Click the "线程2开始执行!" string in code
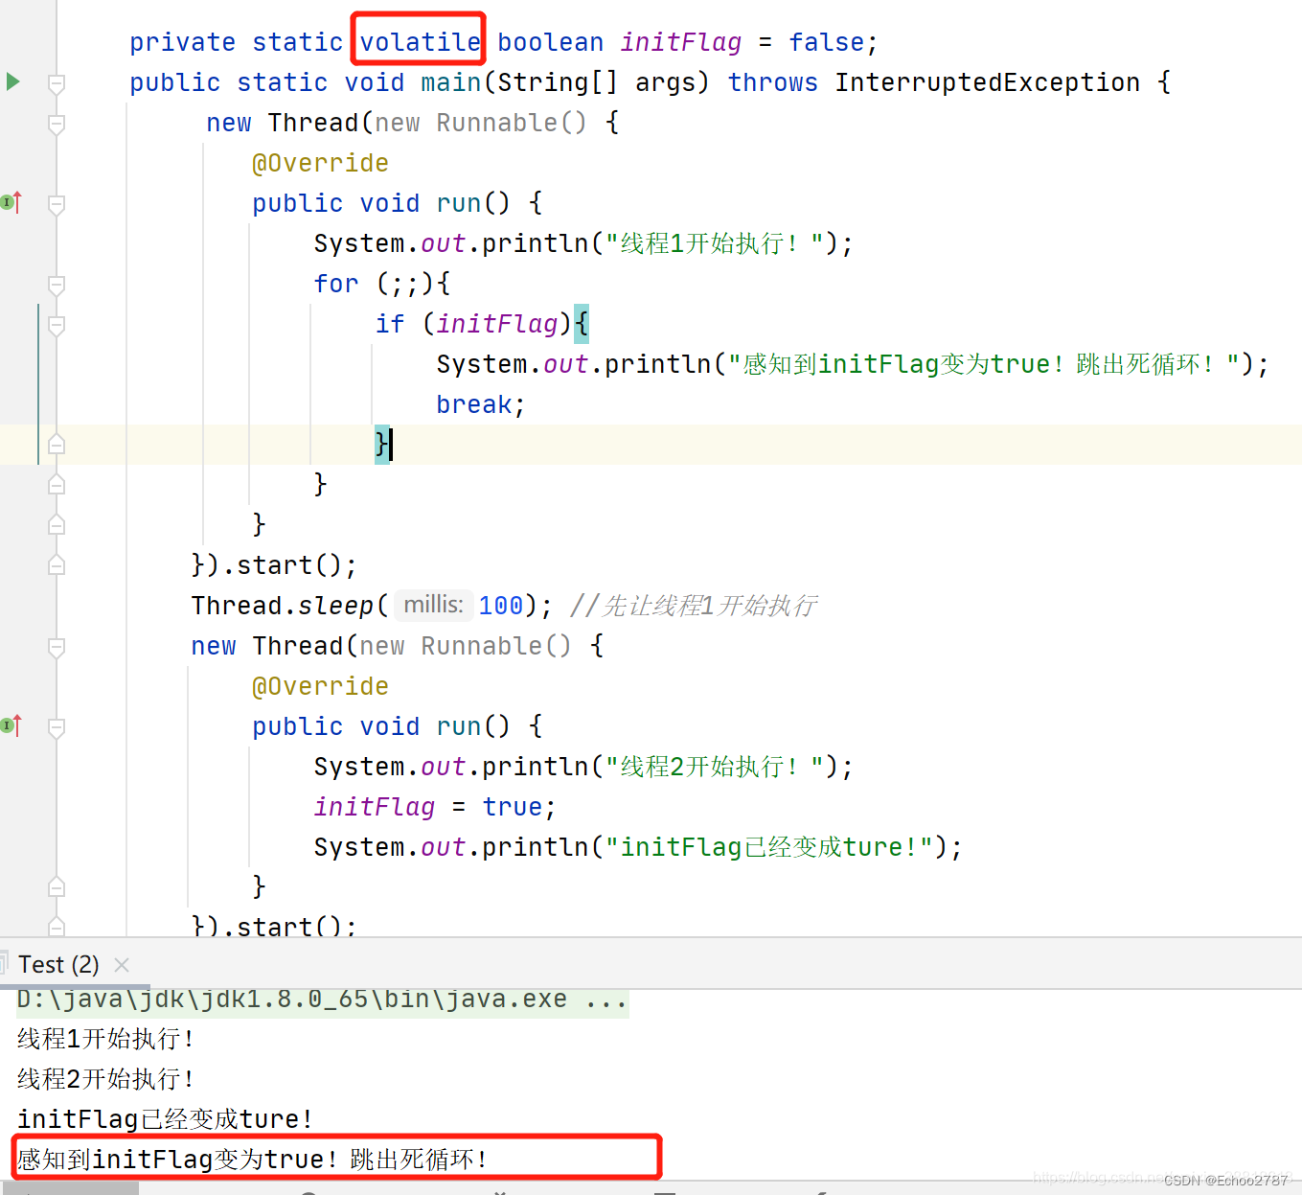The image size is (1302, 1195). pyautogui.click(x=714, y=767)
